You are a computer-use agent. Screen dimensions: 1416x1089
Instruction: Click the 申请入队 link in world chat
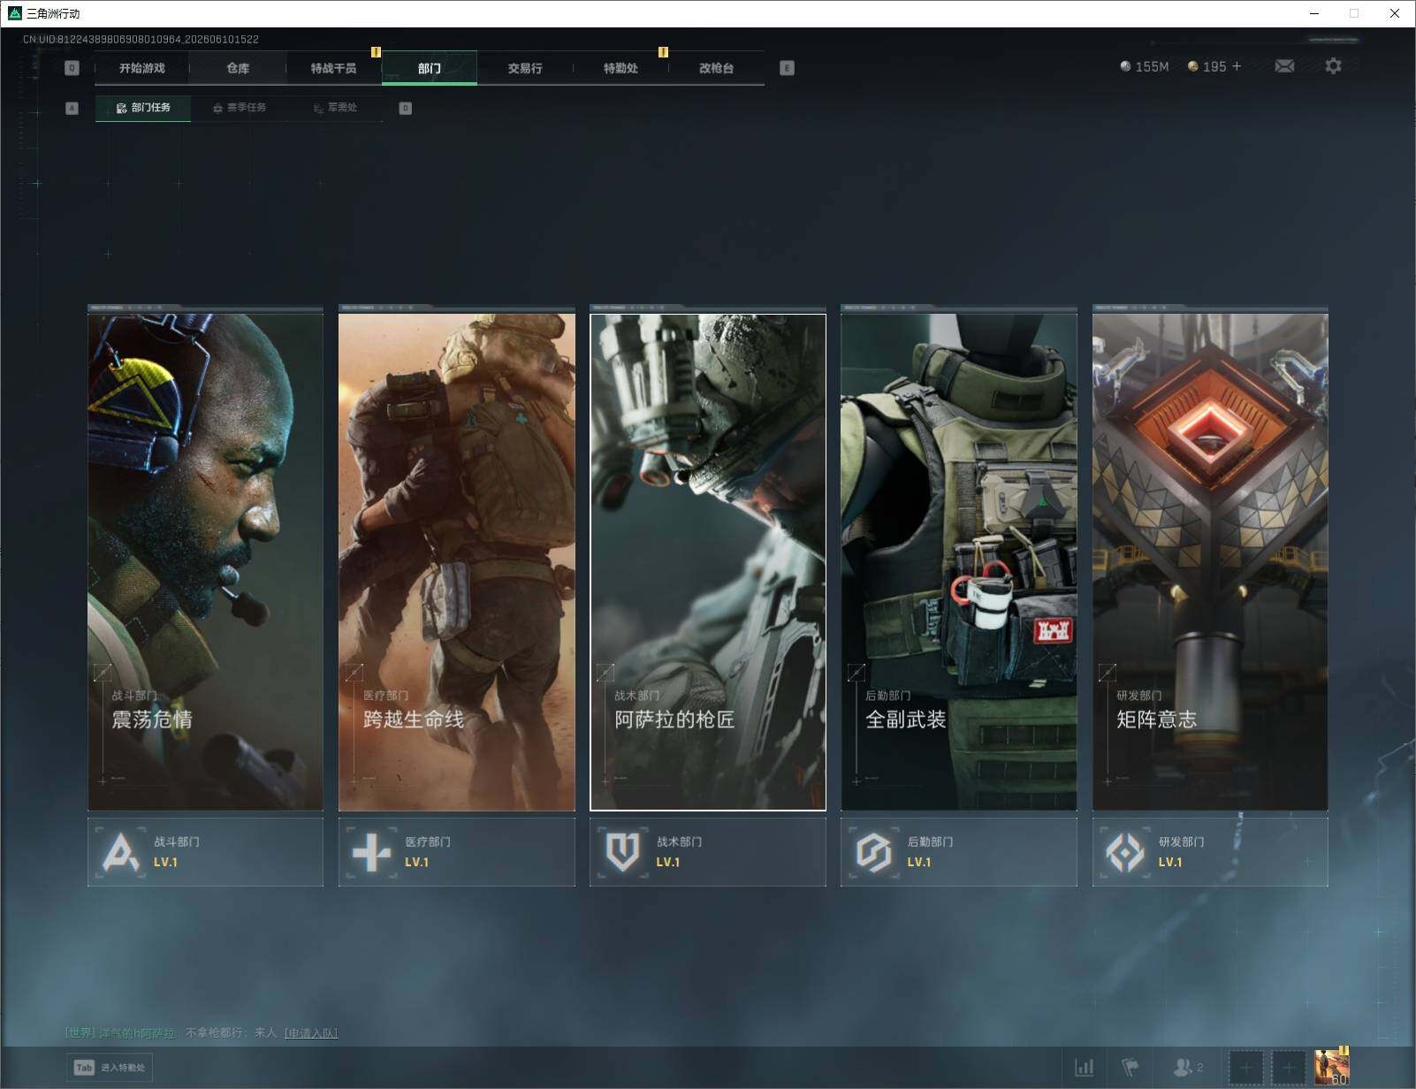311,1032
